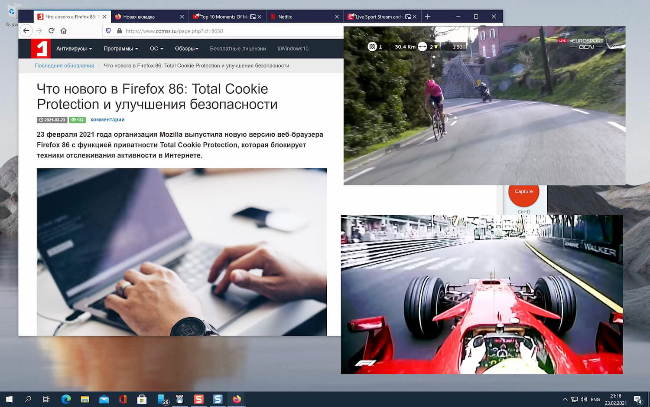This screenshot has width=650, height=407.
Task: Open taskbar search
Action: (x=28, y=399)
